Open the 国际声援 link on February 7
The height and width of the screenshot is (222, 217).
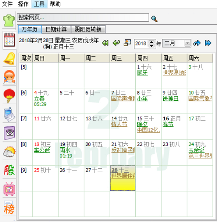tap(123, 99)
